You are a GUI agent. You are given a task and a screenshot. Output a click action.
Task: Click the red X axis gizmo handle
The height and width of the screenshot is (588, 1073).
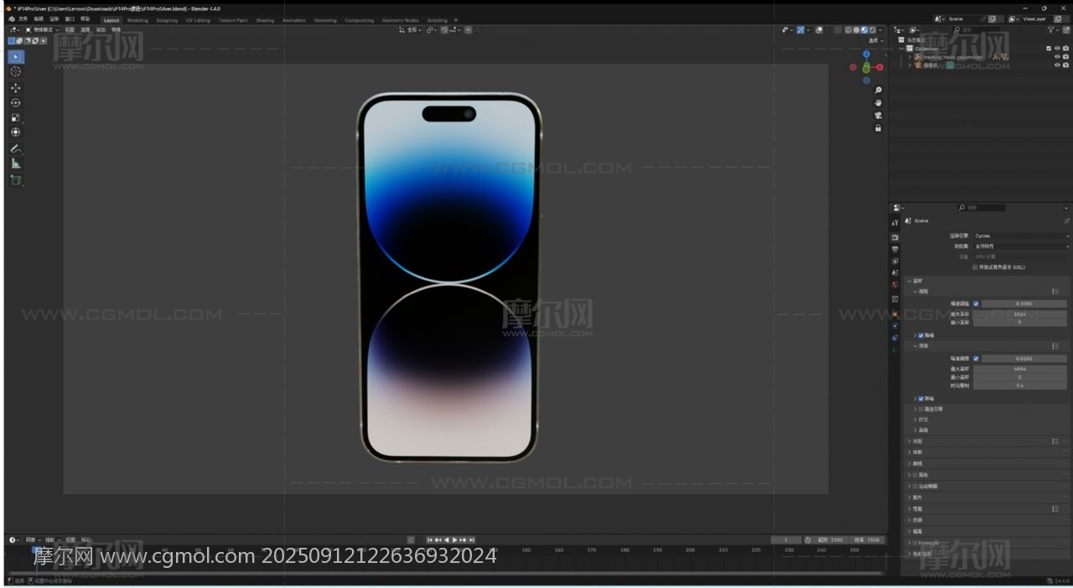(x=879, y=67)
